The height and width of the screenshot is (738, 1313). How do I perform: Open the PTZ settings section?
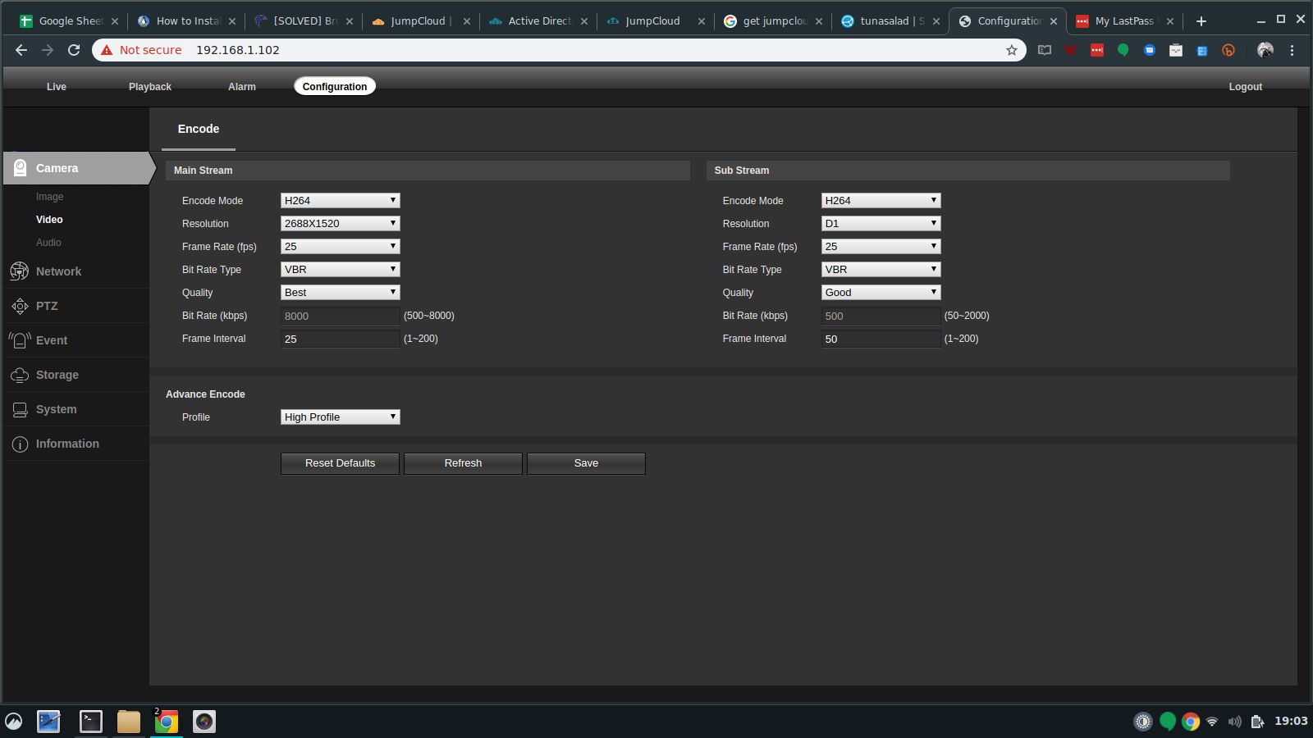[47, 306]
